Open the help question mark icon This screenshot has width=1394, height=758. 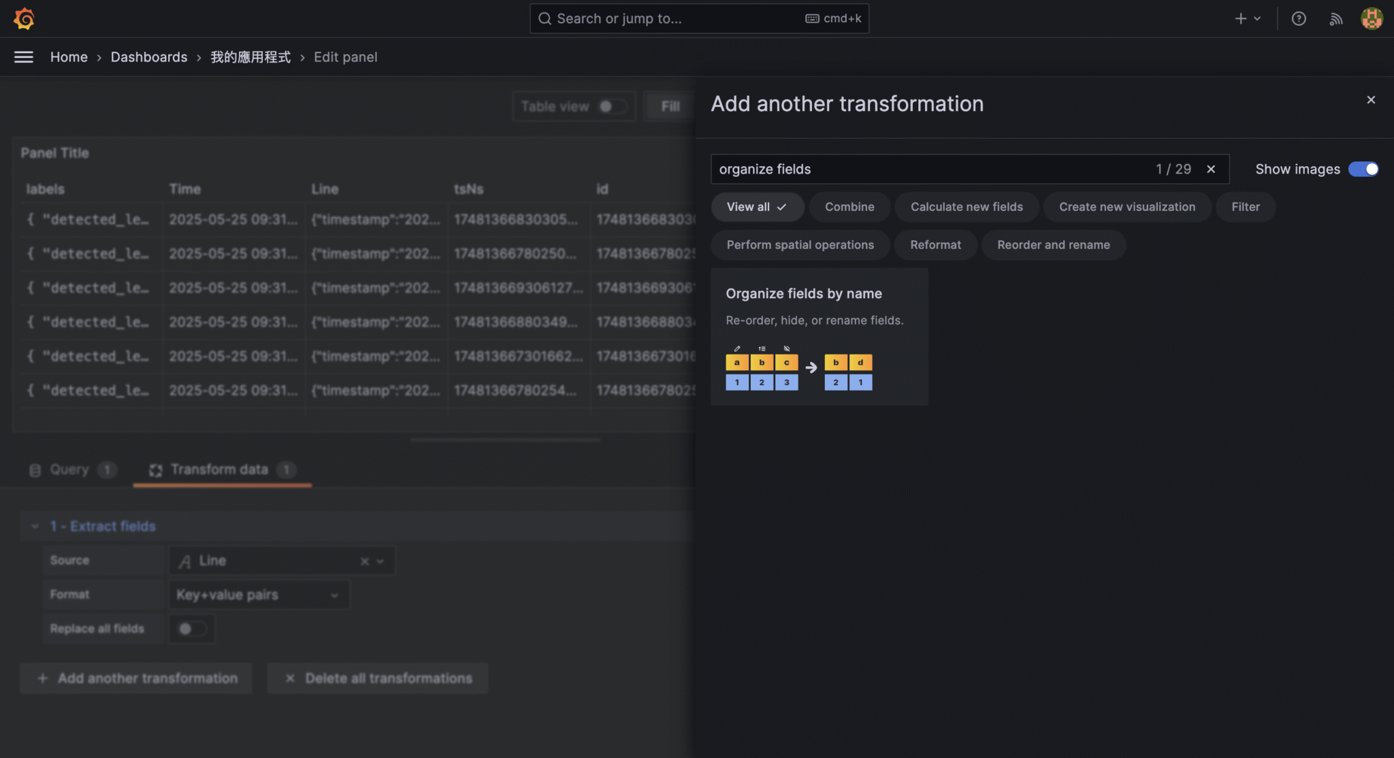pos(1299,18)
